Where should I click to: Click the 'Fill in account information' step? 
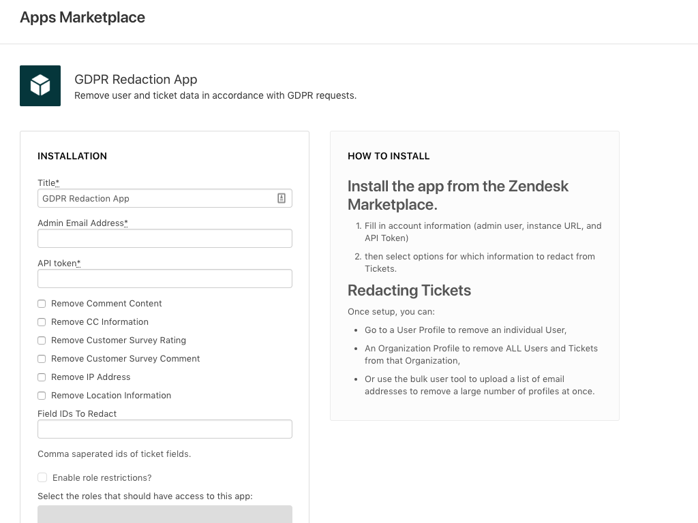[x=483, y=232]
